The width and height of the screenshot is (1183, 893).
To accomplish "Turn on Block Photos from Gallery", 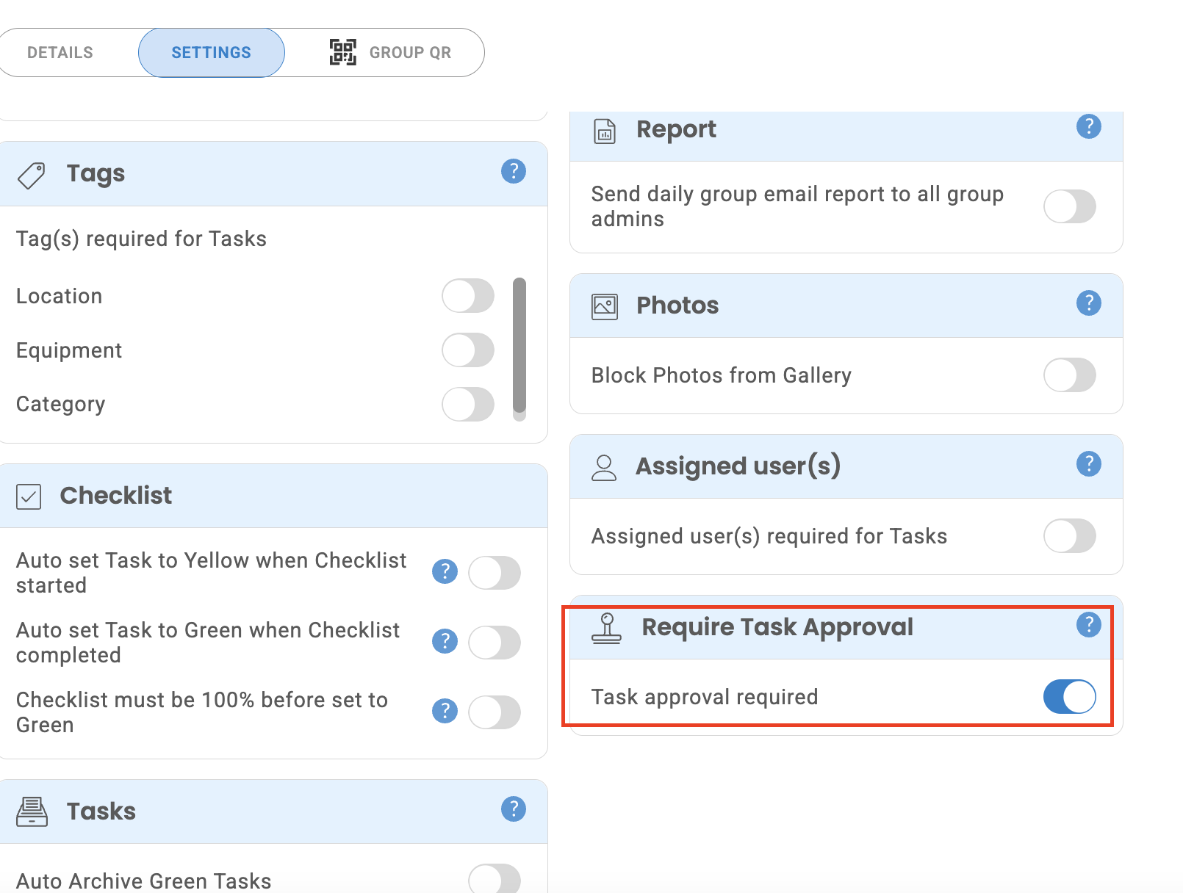I will 1069,375.
